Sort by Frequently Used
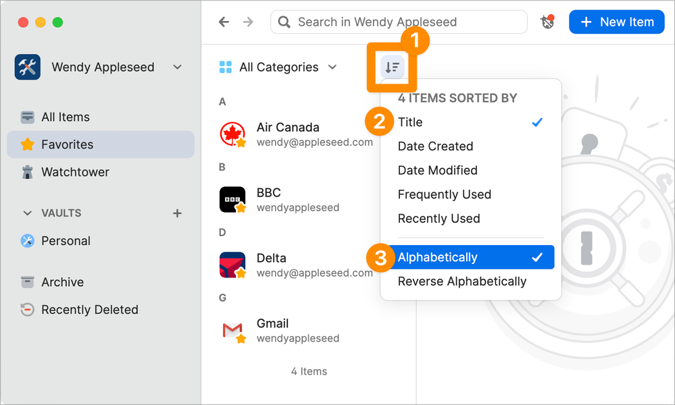Screen dimensions: 675x405 pyautogui.click(x=444, y=194)
